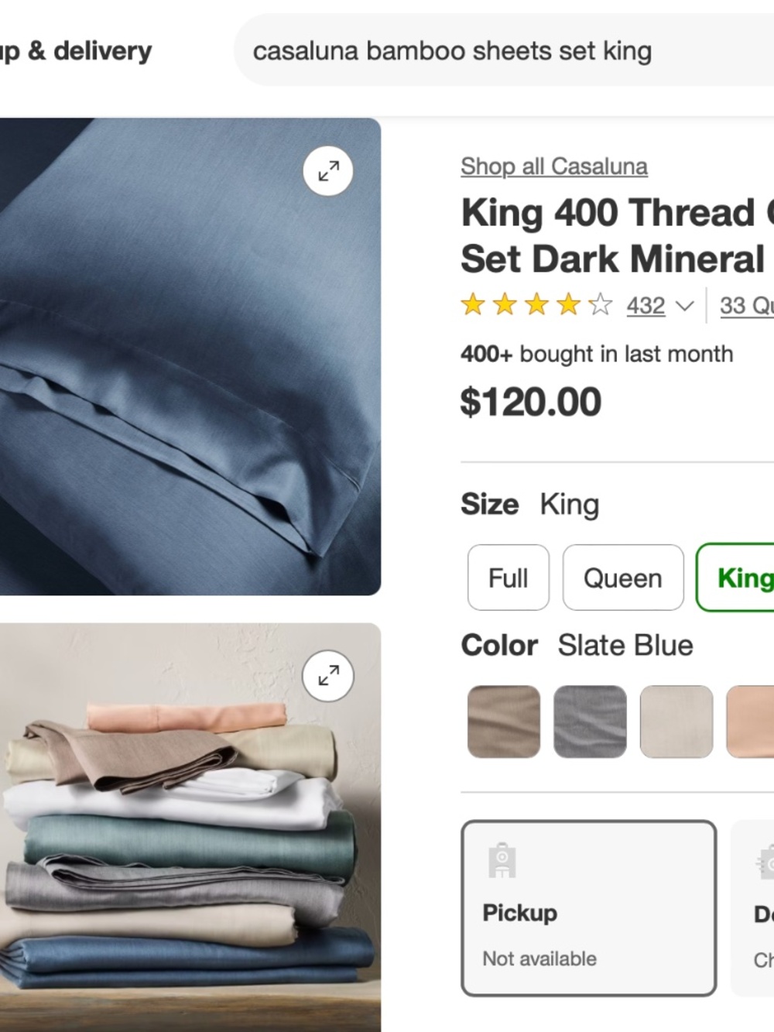Image resolution: width=774 pixels, height=1032 pixels.
Task: Expand the ratings dropdown chevron
Action: click(x=684, y=307)
